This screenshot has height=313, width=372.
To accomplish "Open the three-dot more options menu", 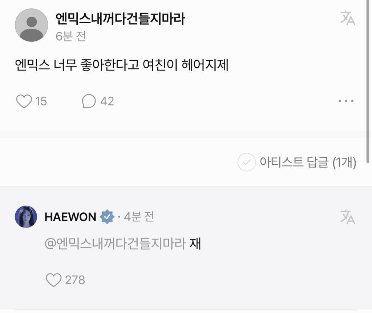I will pyautogui.click(x=346, y=101).
